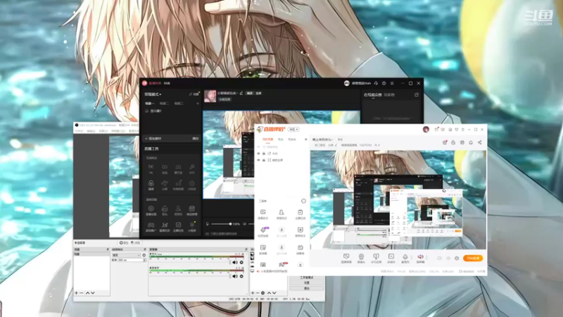
Task: Click the multimedia play icon in white bottom bar
Action: click(x=391, y=258)
